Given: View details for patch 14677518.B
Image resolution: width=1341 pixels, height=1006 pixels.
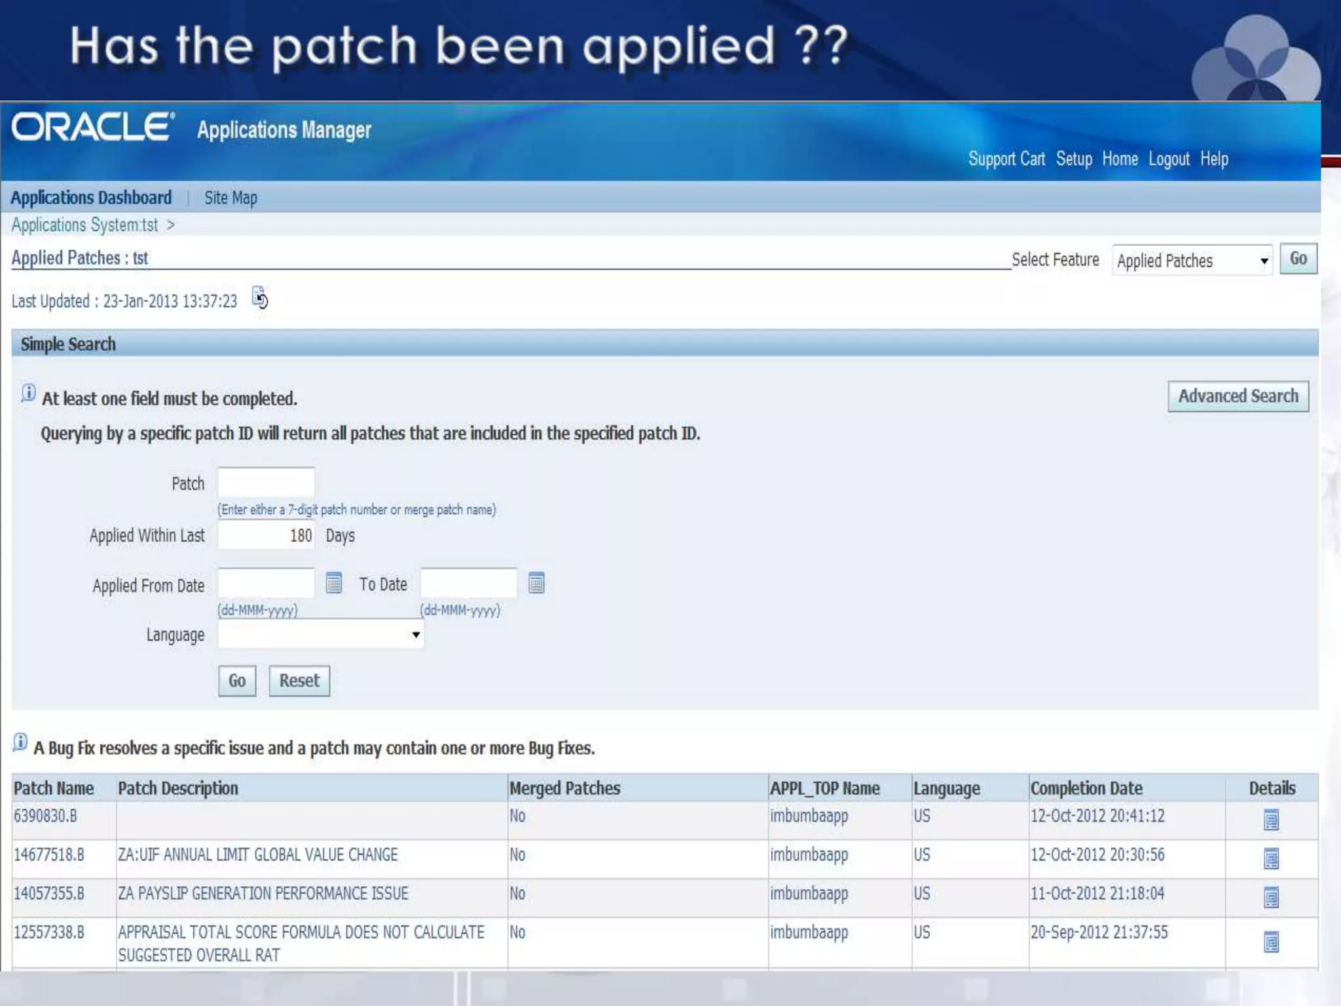Looking at the screenshot, I should [x=1270, y=858].
